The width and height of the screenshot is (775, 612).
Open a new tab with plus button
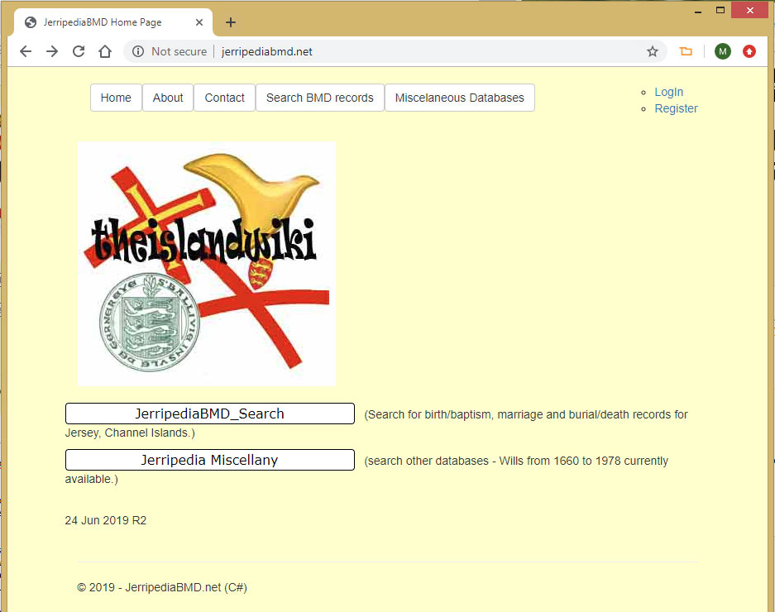(231, 22)
